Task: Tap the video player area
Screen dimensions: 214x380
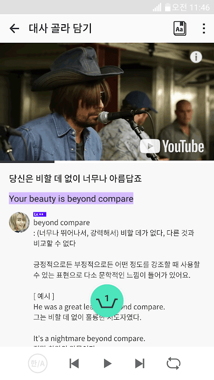Action: coord(107,102)
